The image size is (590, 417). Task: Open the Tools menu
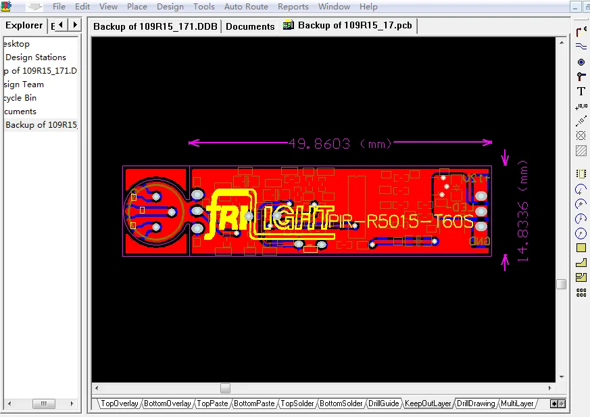point(204,6)
